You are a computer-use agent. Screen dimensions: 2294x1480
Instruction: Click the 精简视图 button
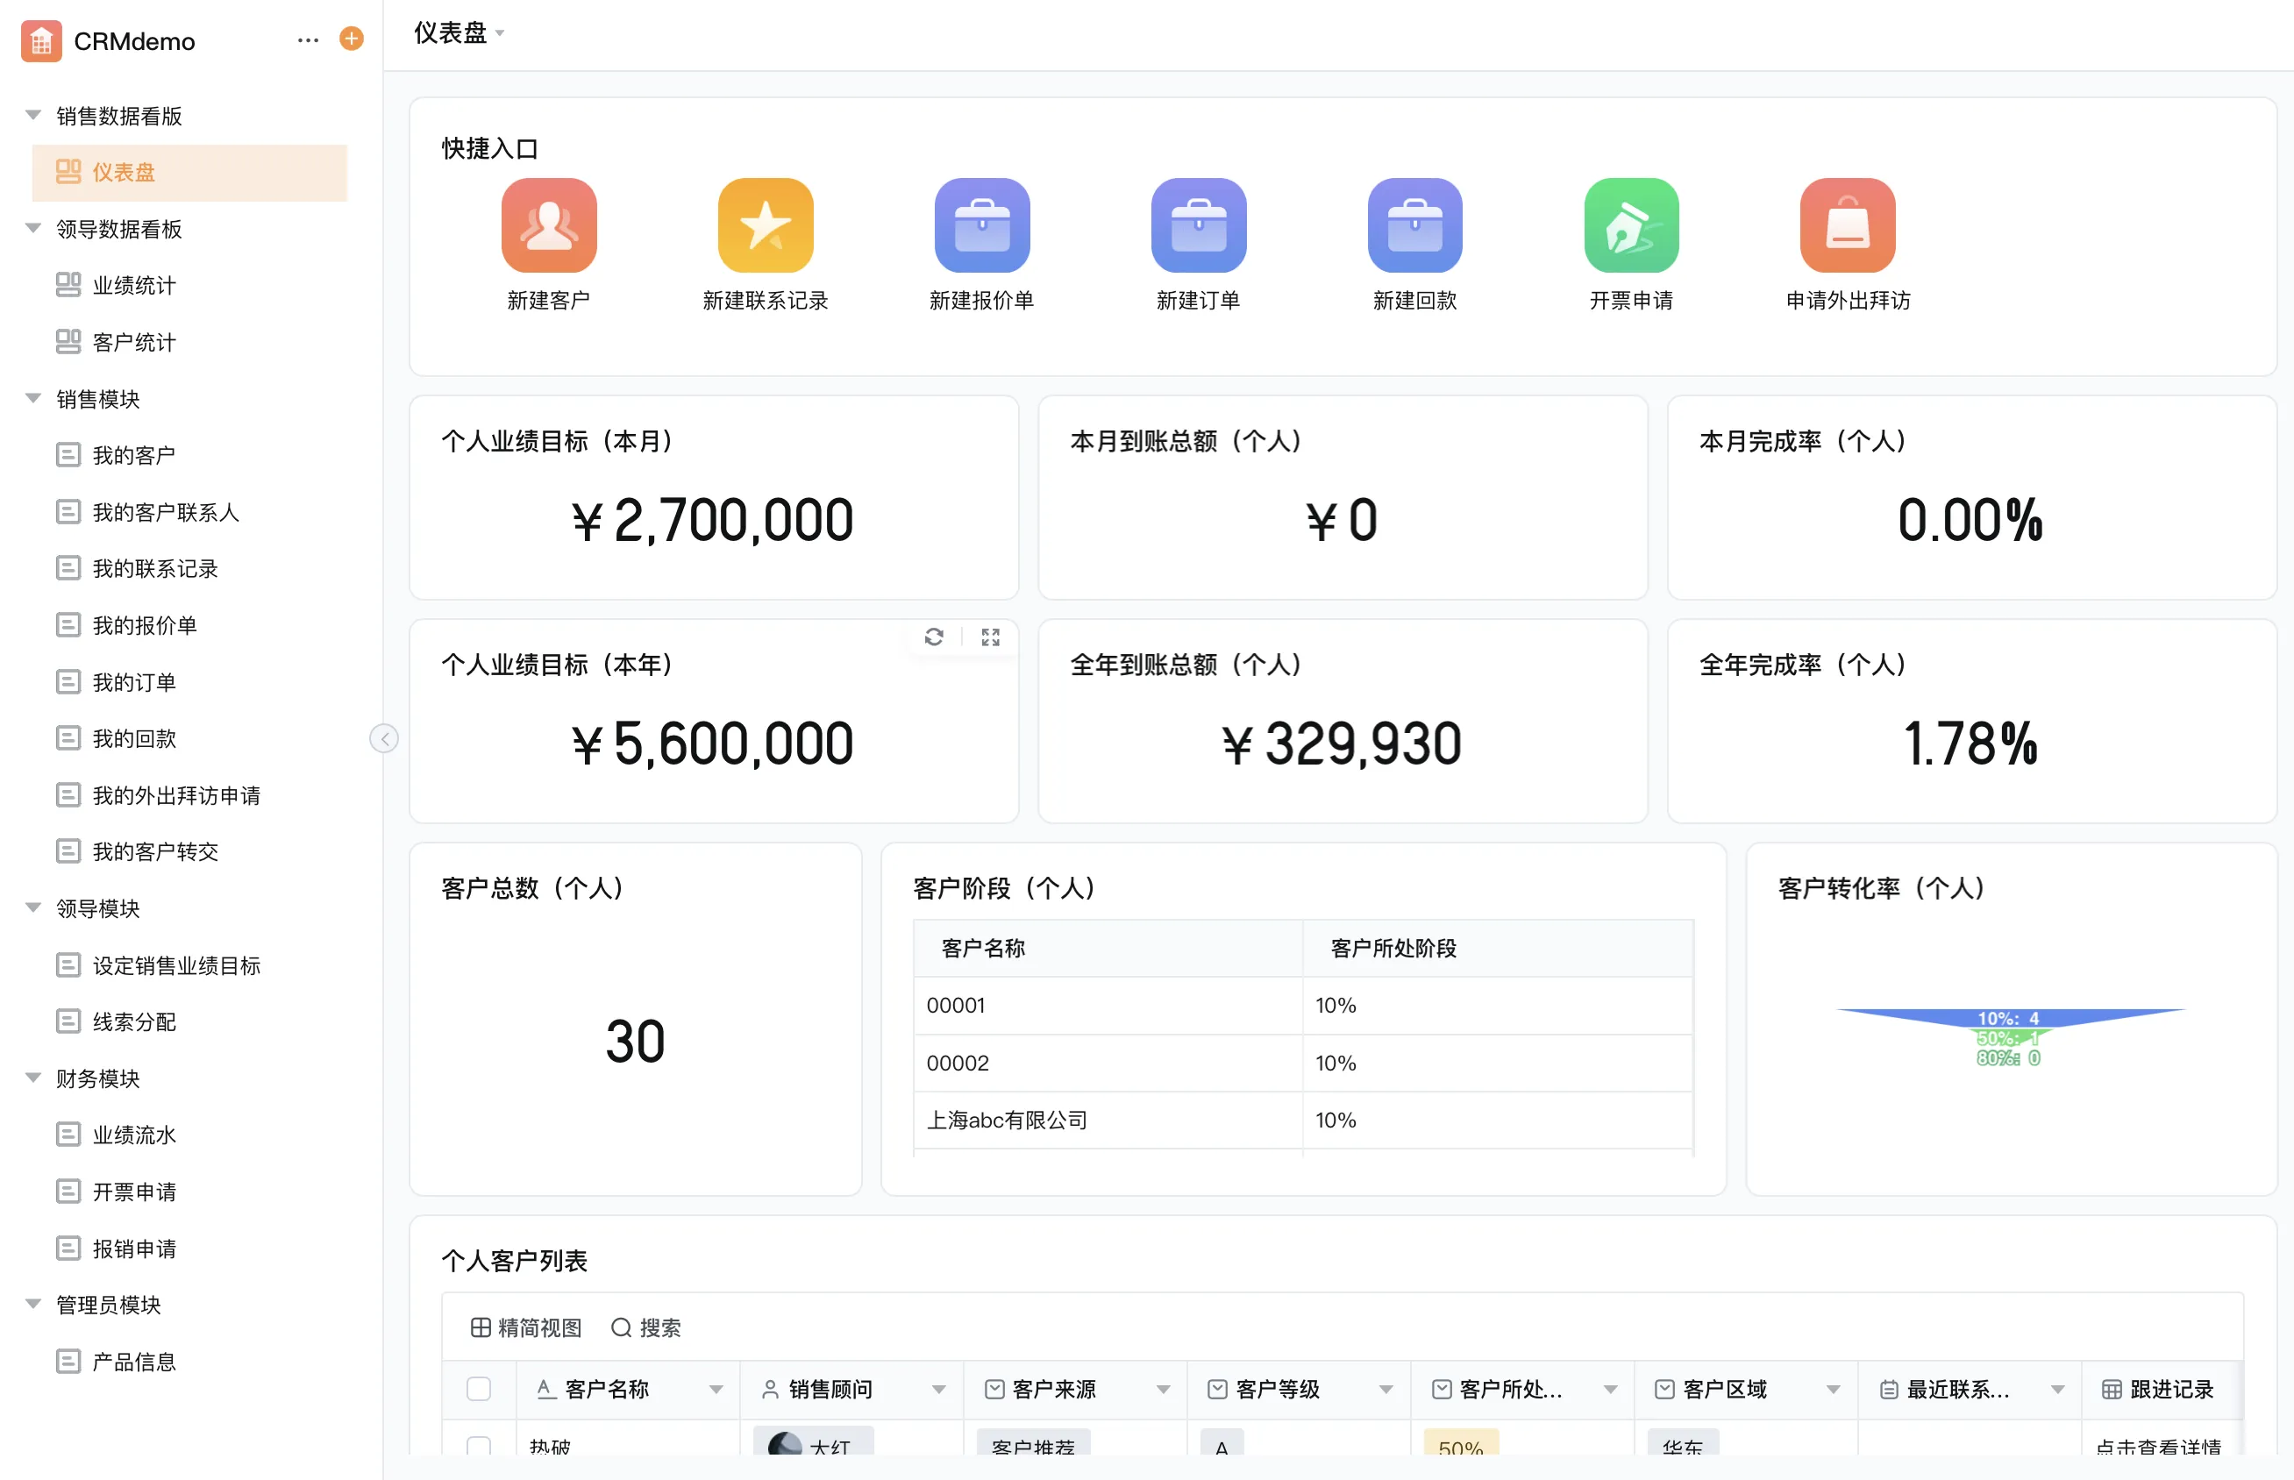527,1328
